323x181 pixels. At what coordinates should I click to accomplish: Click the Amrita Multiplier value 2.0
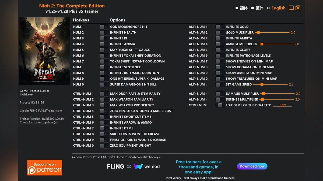pyautogui.click(x=297, y=44)
